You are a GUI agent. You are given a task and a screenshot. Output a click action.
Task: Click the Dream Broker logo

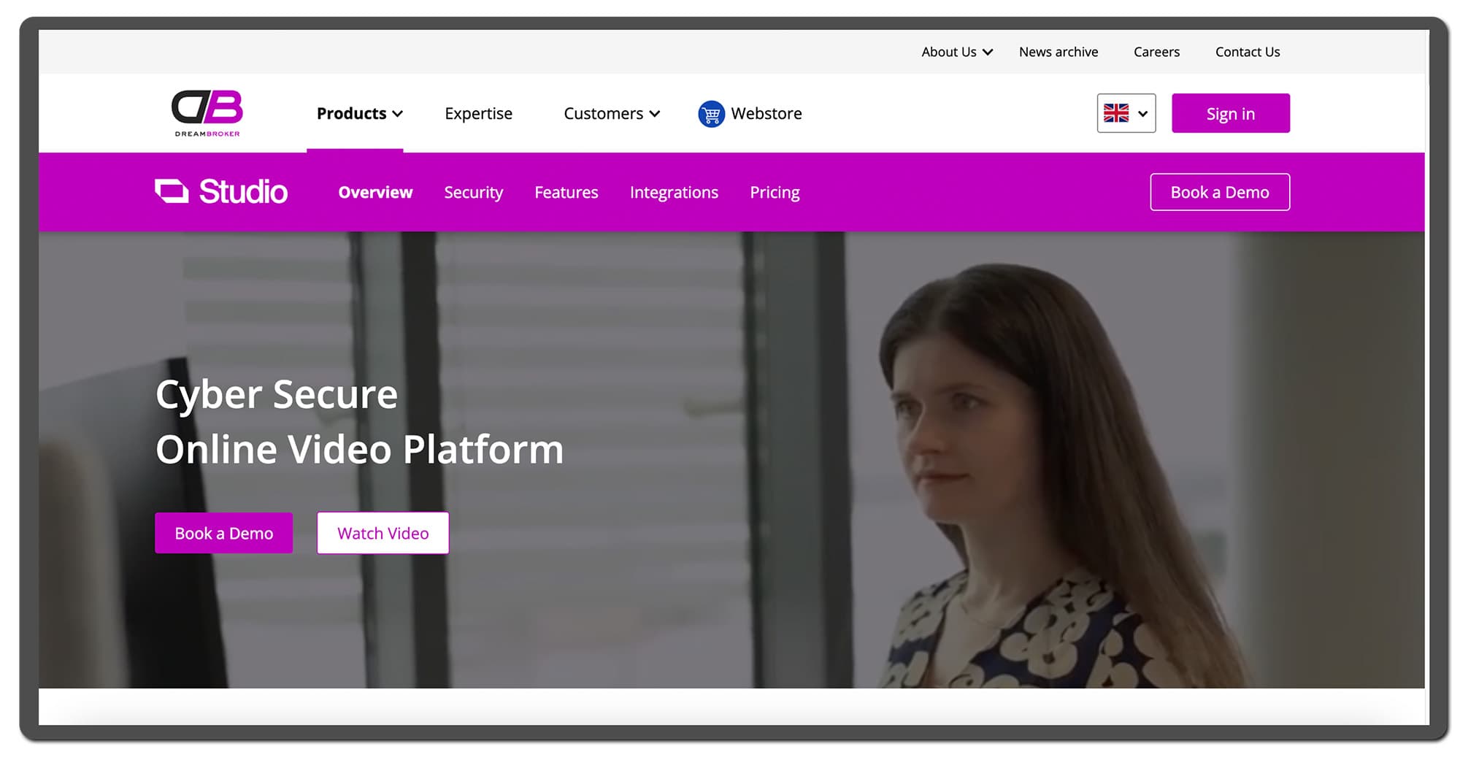click(x=207, y=113)
